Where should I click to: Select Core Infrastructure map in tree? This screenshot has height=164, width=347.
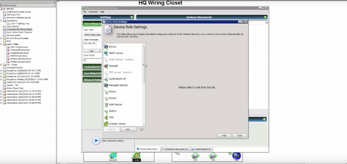click(19, 47)
